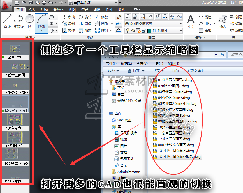The image size is (243, 193).
Task: Switch to the 参数化 ribbon tab
Action: (58, 10)
